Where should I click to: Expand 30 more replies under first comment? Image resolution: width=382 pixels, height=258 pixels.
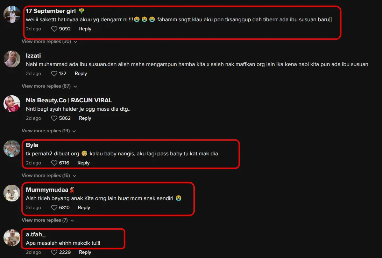[49, 42]
